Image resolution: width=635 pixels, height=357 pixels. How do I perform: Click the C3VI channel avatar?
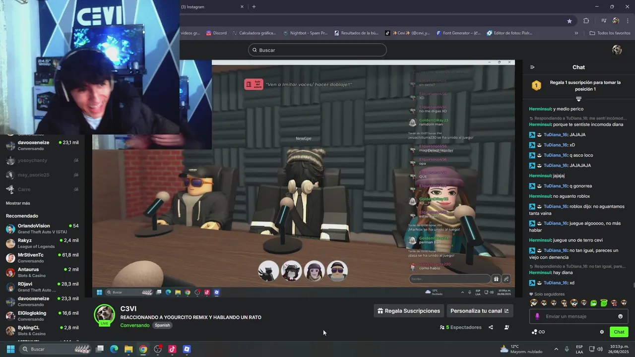[105, 315]
